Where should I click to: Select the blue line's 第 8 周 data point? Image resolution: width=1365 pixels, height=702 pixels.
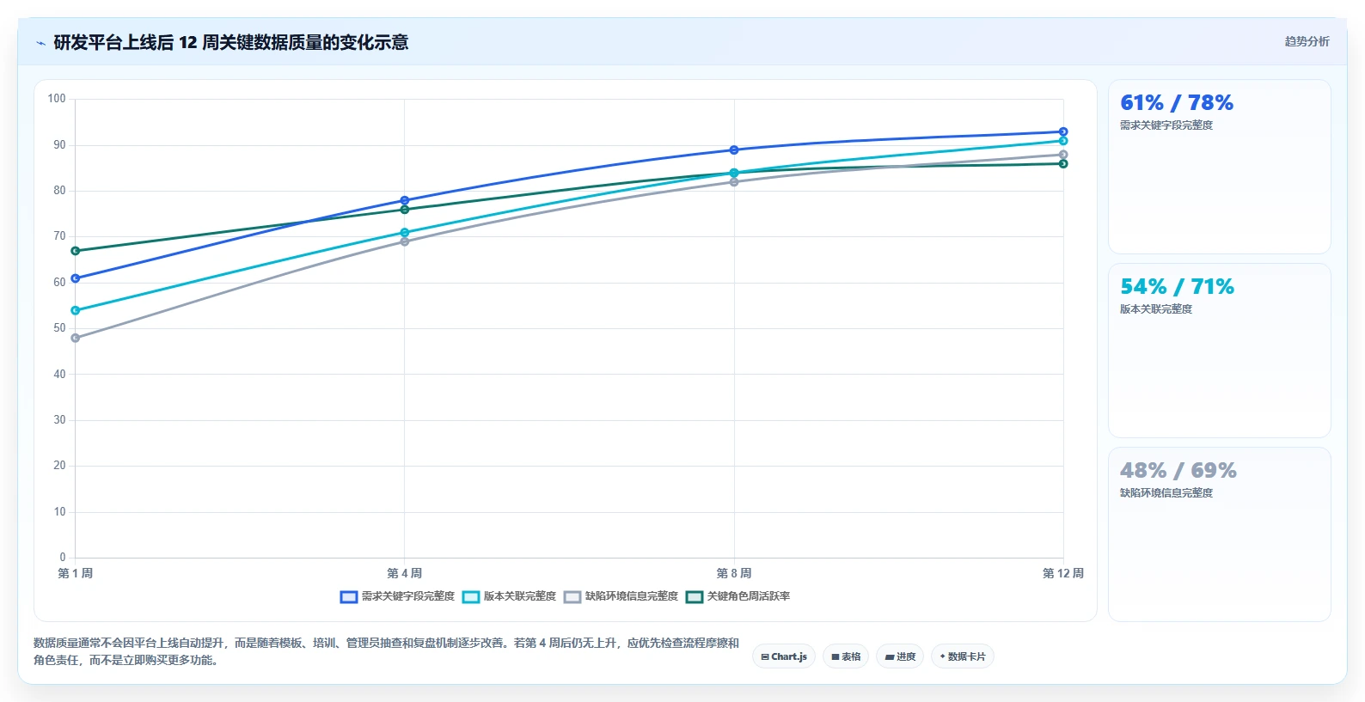pyautogui.click(x=734, y=150)
